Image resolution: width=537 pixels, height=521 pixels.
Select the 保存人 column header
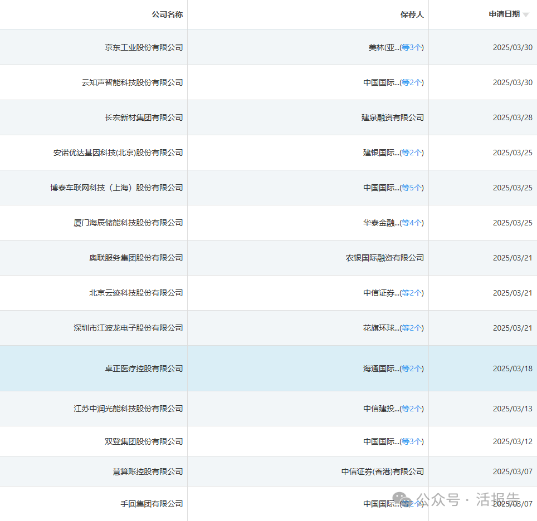412,14
